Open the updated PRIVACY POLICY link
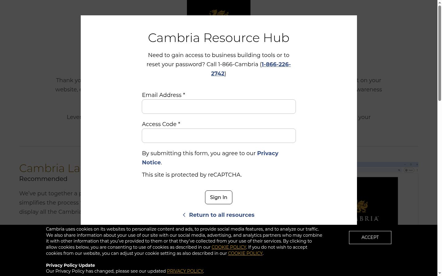 coord(185,271)
